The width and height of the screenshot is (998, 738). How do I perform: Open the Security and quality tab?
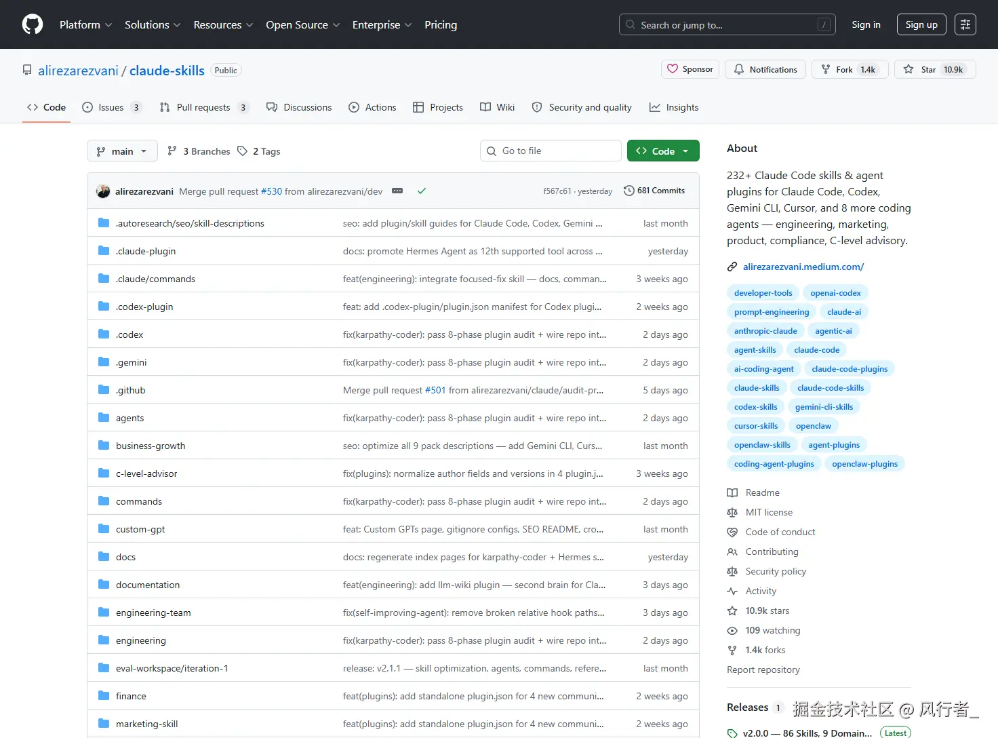(x=582, y=107)
